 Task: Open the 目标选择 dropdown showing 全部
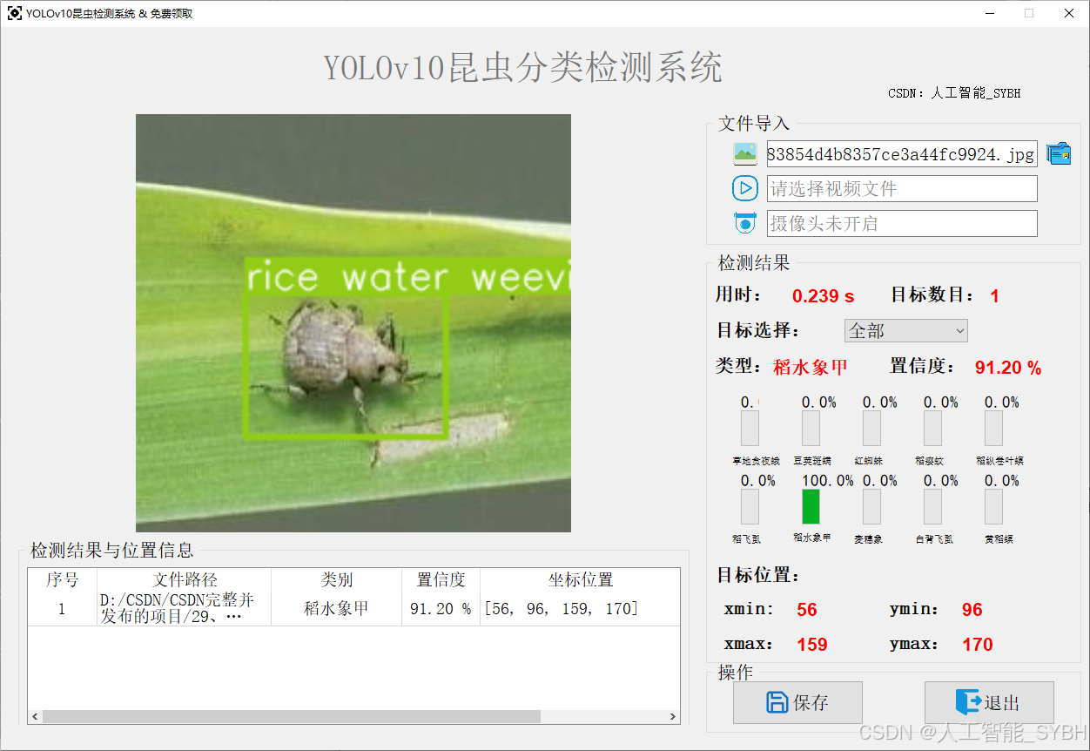[x=905, y=331]
